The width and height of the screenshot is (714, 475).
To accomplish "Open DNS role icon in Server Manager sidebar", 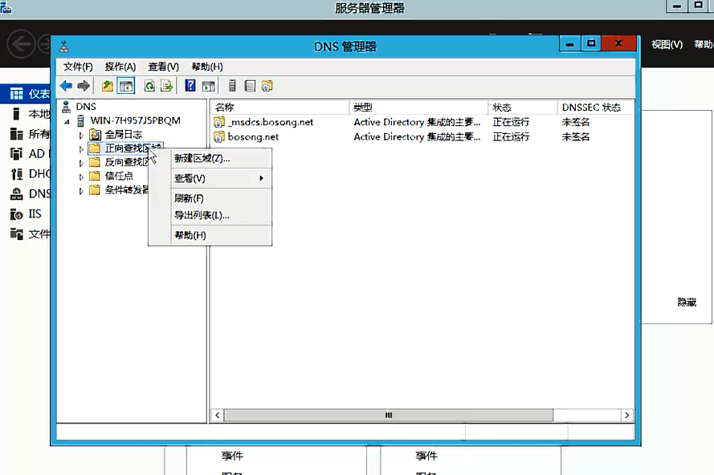I will coord(16,194).
